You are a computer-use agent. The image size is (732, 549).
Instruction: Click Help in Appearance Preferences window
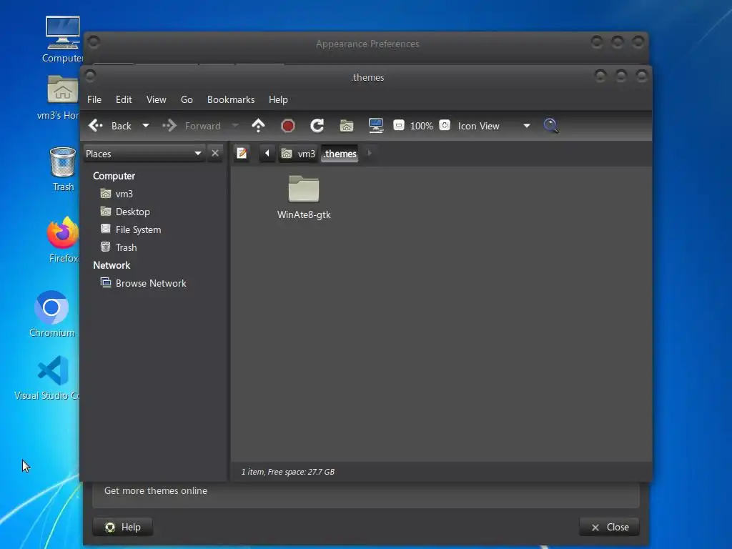pyautogui.click(x=123, y=527)
